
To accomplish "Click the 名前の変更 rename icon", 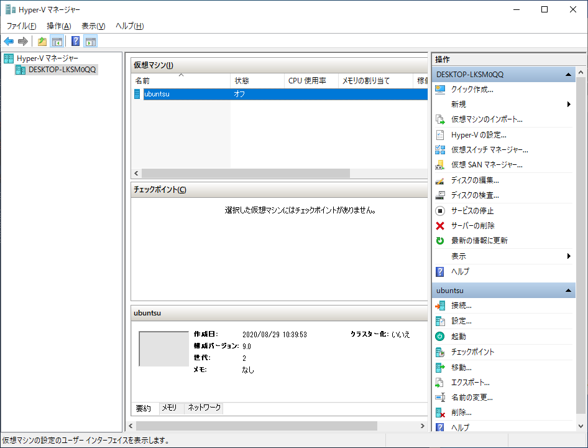I will [440, 398].
